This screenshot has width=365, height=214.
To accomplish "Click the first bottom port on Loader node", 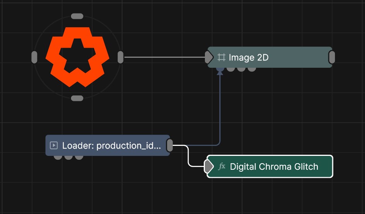I will 58,157.
